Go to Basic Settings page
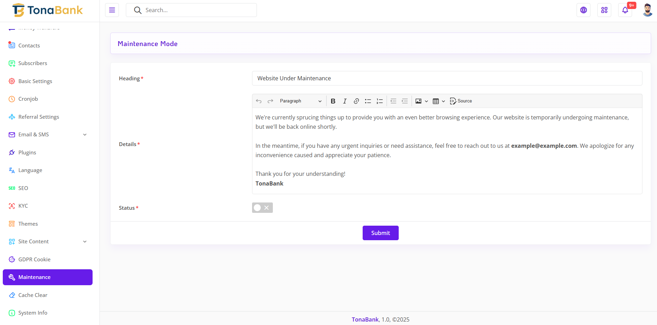 pos(35,81)
